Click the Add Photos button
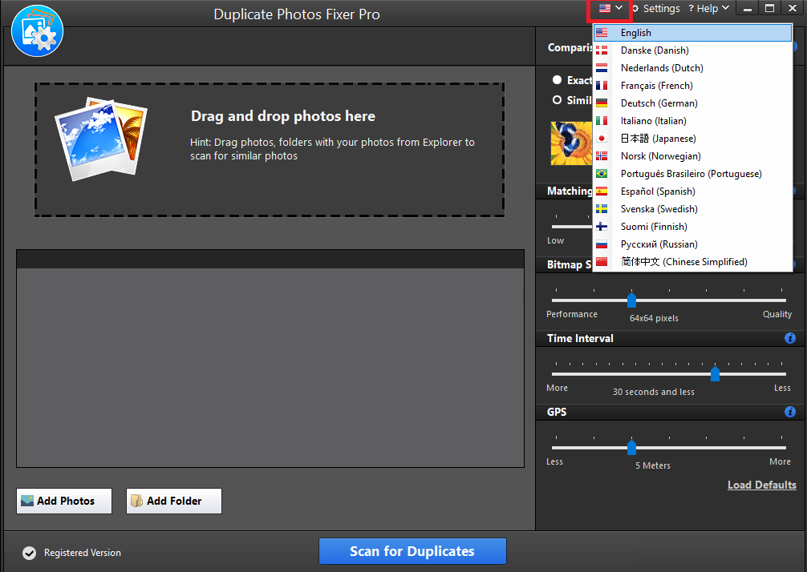 [64, 501]
